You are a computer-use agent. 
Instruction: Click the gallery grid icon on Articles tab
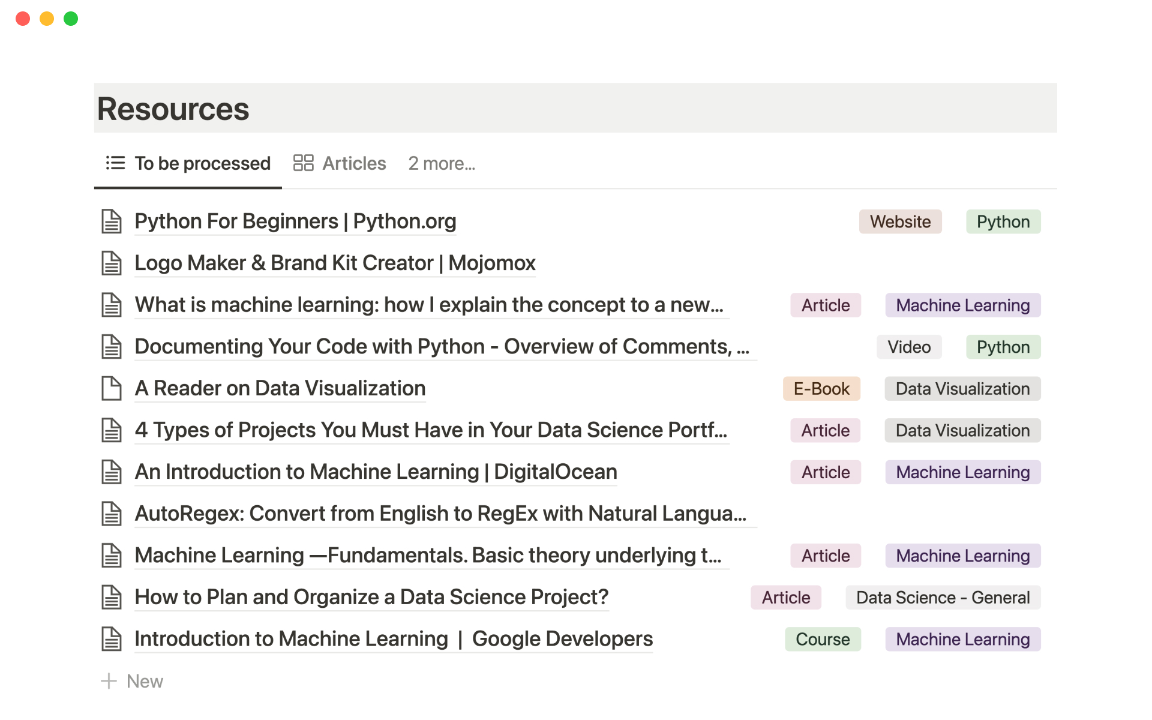coord(303,163)
